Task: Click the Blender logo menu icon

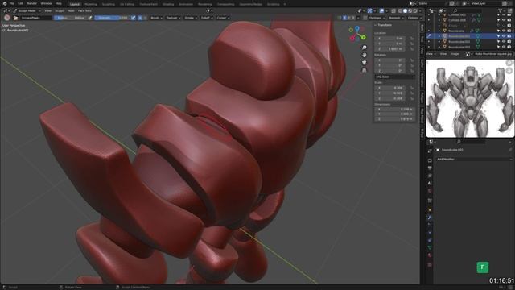Action: click(x=5, y=3)
